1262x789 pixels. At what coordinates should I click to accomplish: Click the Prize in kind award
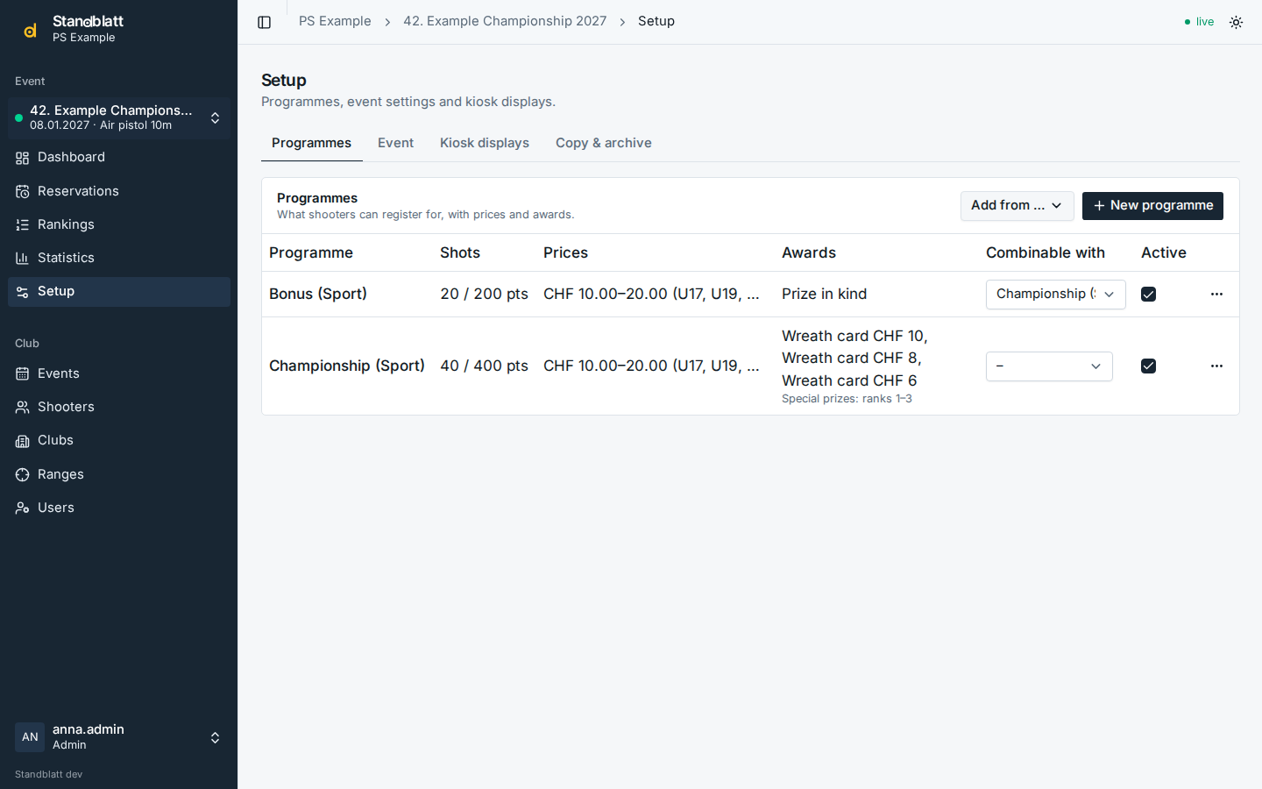click(824, 294)
